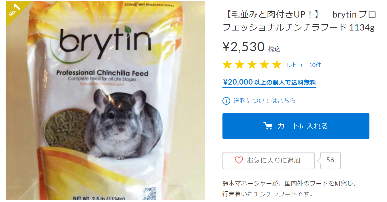Click the ¥20,000以上の購入で送料無料 link

[269, 83]
